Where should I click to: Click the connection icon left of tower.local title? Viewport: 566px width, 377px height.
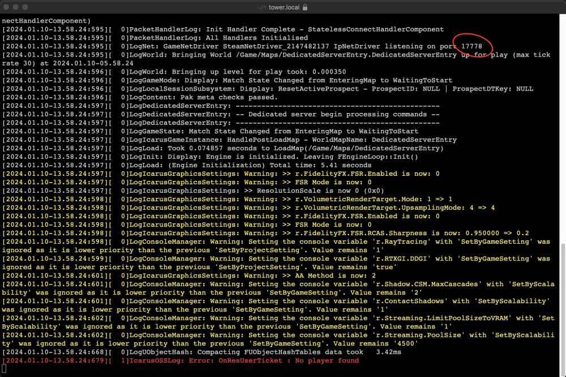click(x=261, y=7)
